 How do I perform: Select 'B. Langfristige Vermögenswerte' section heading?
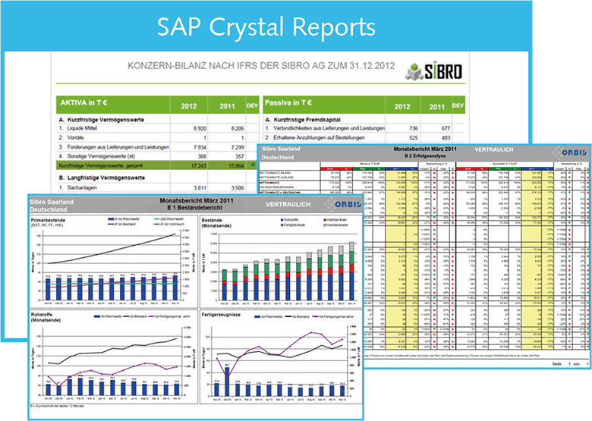coord(102,178)
